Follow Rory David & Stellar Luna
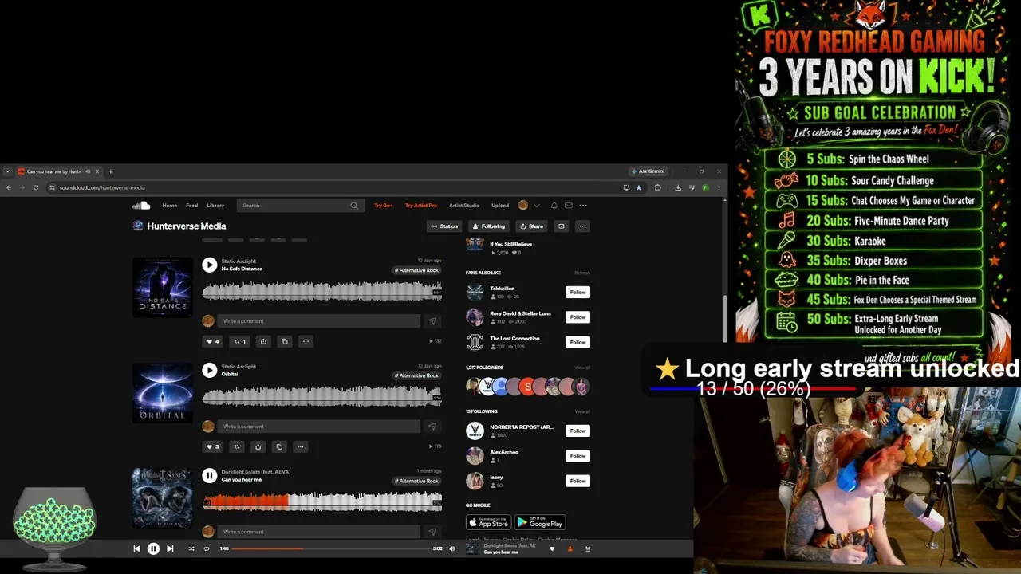 tap(578, 317)
